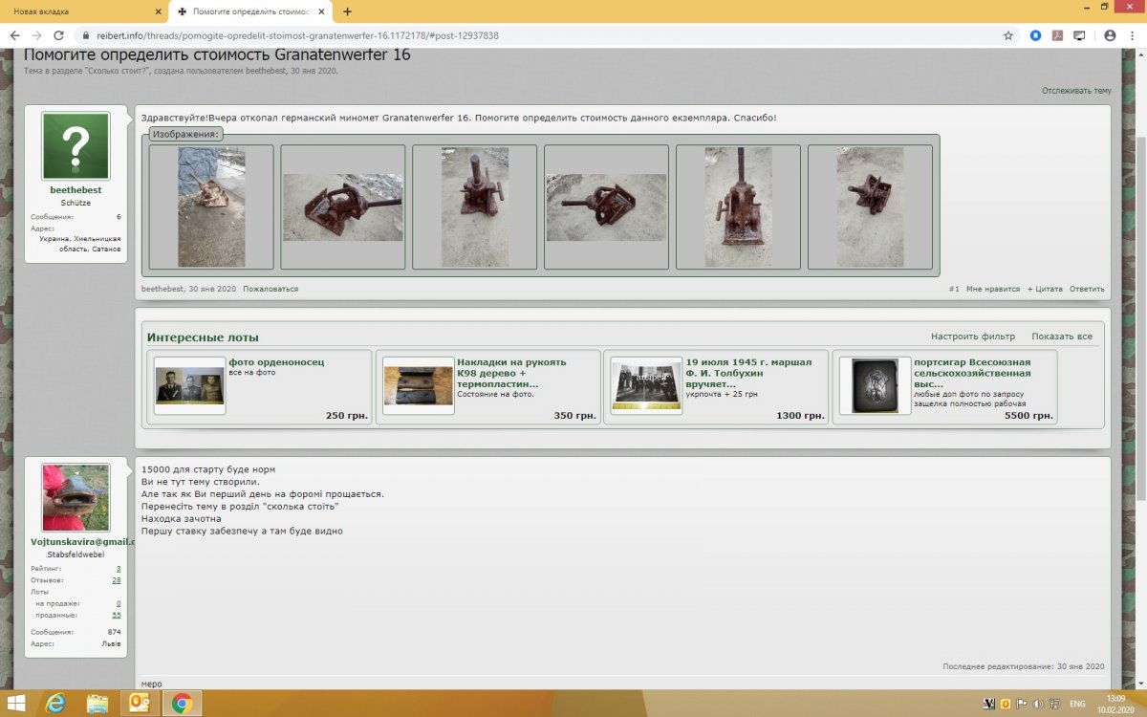This screenshot has height=717, width=1147.
Task: Click the ENG language indicator in tray
Action: pyautogui.click(x=1078, y=704)
